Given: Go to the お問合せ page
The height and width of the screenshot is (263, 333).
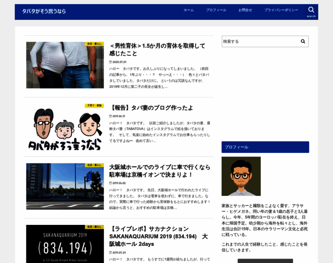Looking at the screenshot, I should [245, 10].
